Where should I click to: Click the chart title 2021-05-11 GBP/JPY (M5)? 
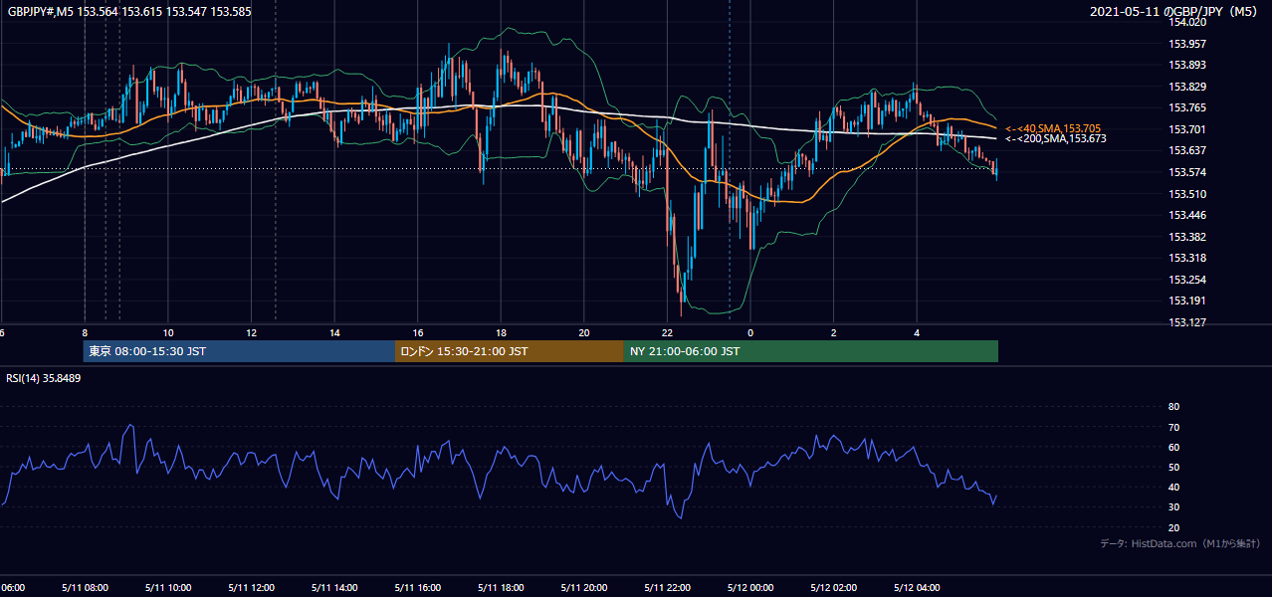(x=1175, y=12)
